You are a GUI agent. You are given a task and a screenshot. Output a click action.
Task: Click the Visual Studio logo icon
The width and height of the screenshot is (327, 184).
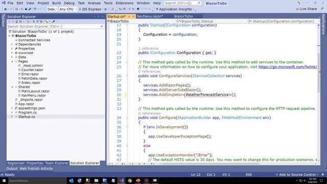tap(4, 3)
